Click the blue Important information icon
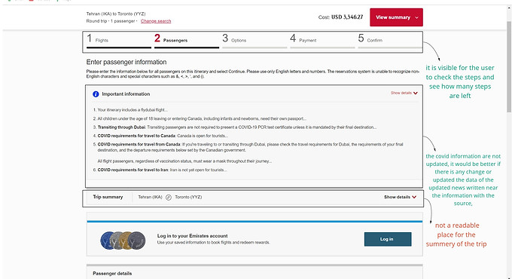Viewport: 512px width, 279px height. (x=96, y=94)
